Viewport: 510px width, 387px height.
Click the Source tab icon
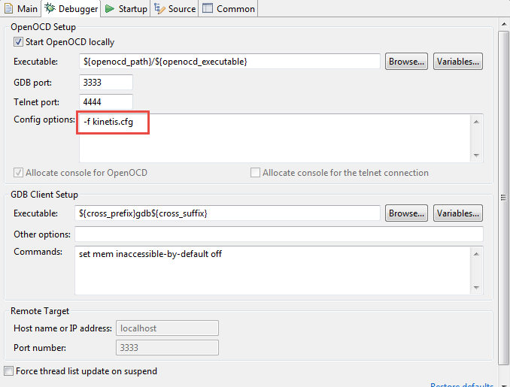[160, 9]
